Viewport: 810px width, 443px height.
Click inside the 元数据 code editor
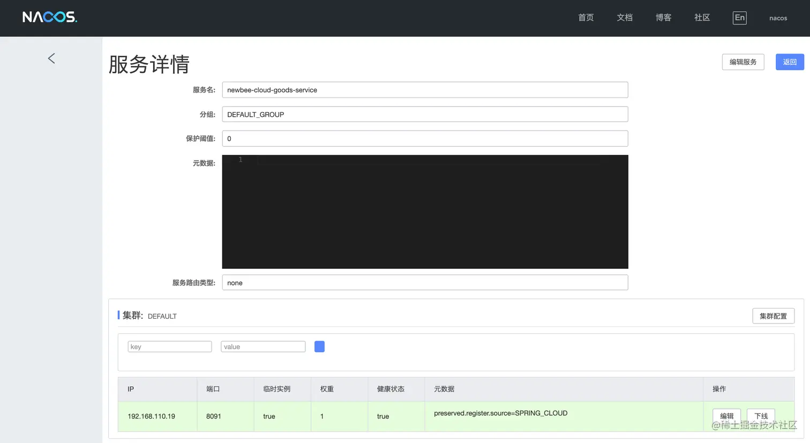click(x=425, y=212)
